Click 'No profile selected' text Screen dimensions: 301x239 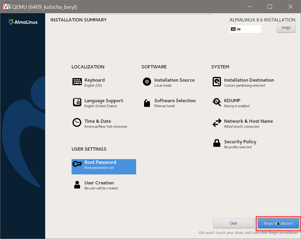click(x=238, y=147)
